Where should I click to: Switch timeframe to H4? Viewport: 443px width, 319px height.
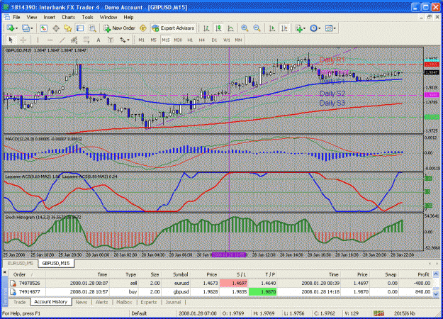pyautogui.click(x=202, y=40)
